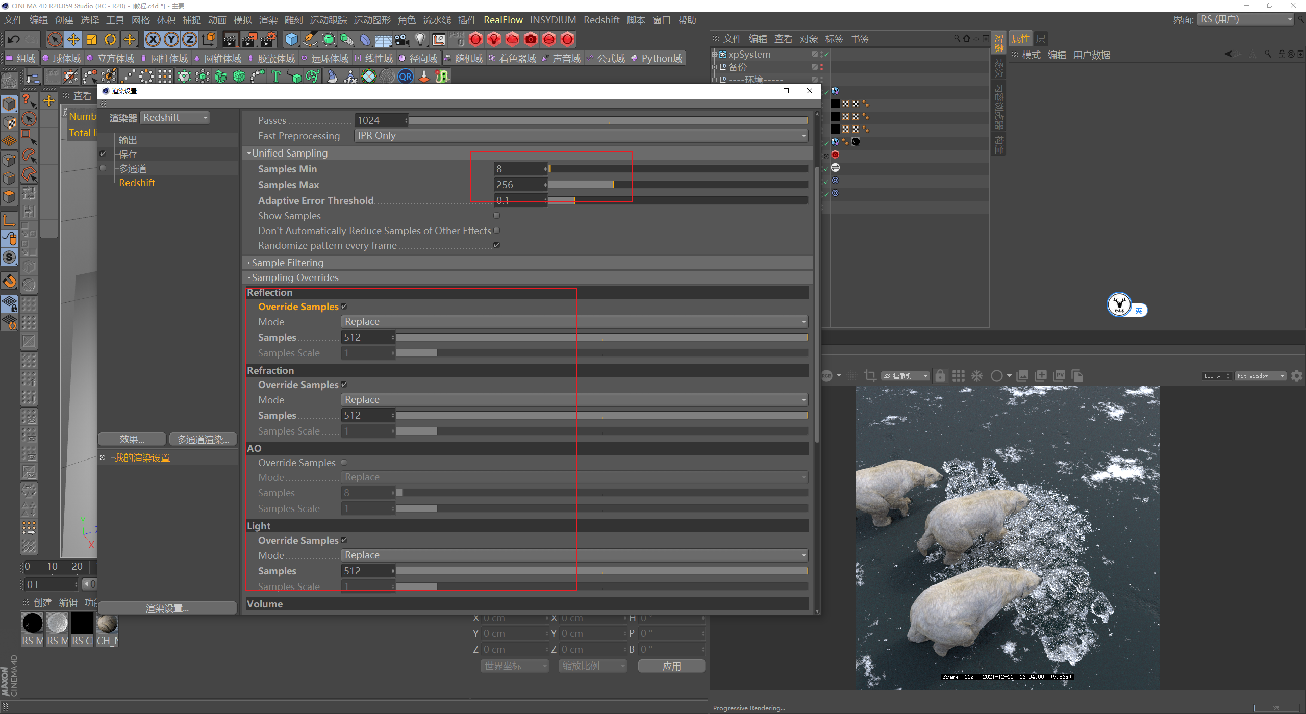Open RenderView settings gear icon
Image resolution: width=1306 pixels, height=714 pixels.
point(1296,376)
